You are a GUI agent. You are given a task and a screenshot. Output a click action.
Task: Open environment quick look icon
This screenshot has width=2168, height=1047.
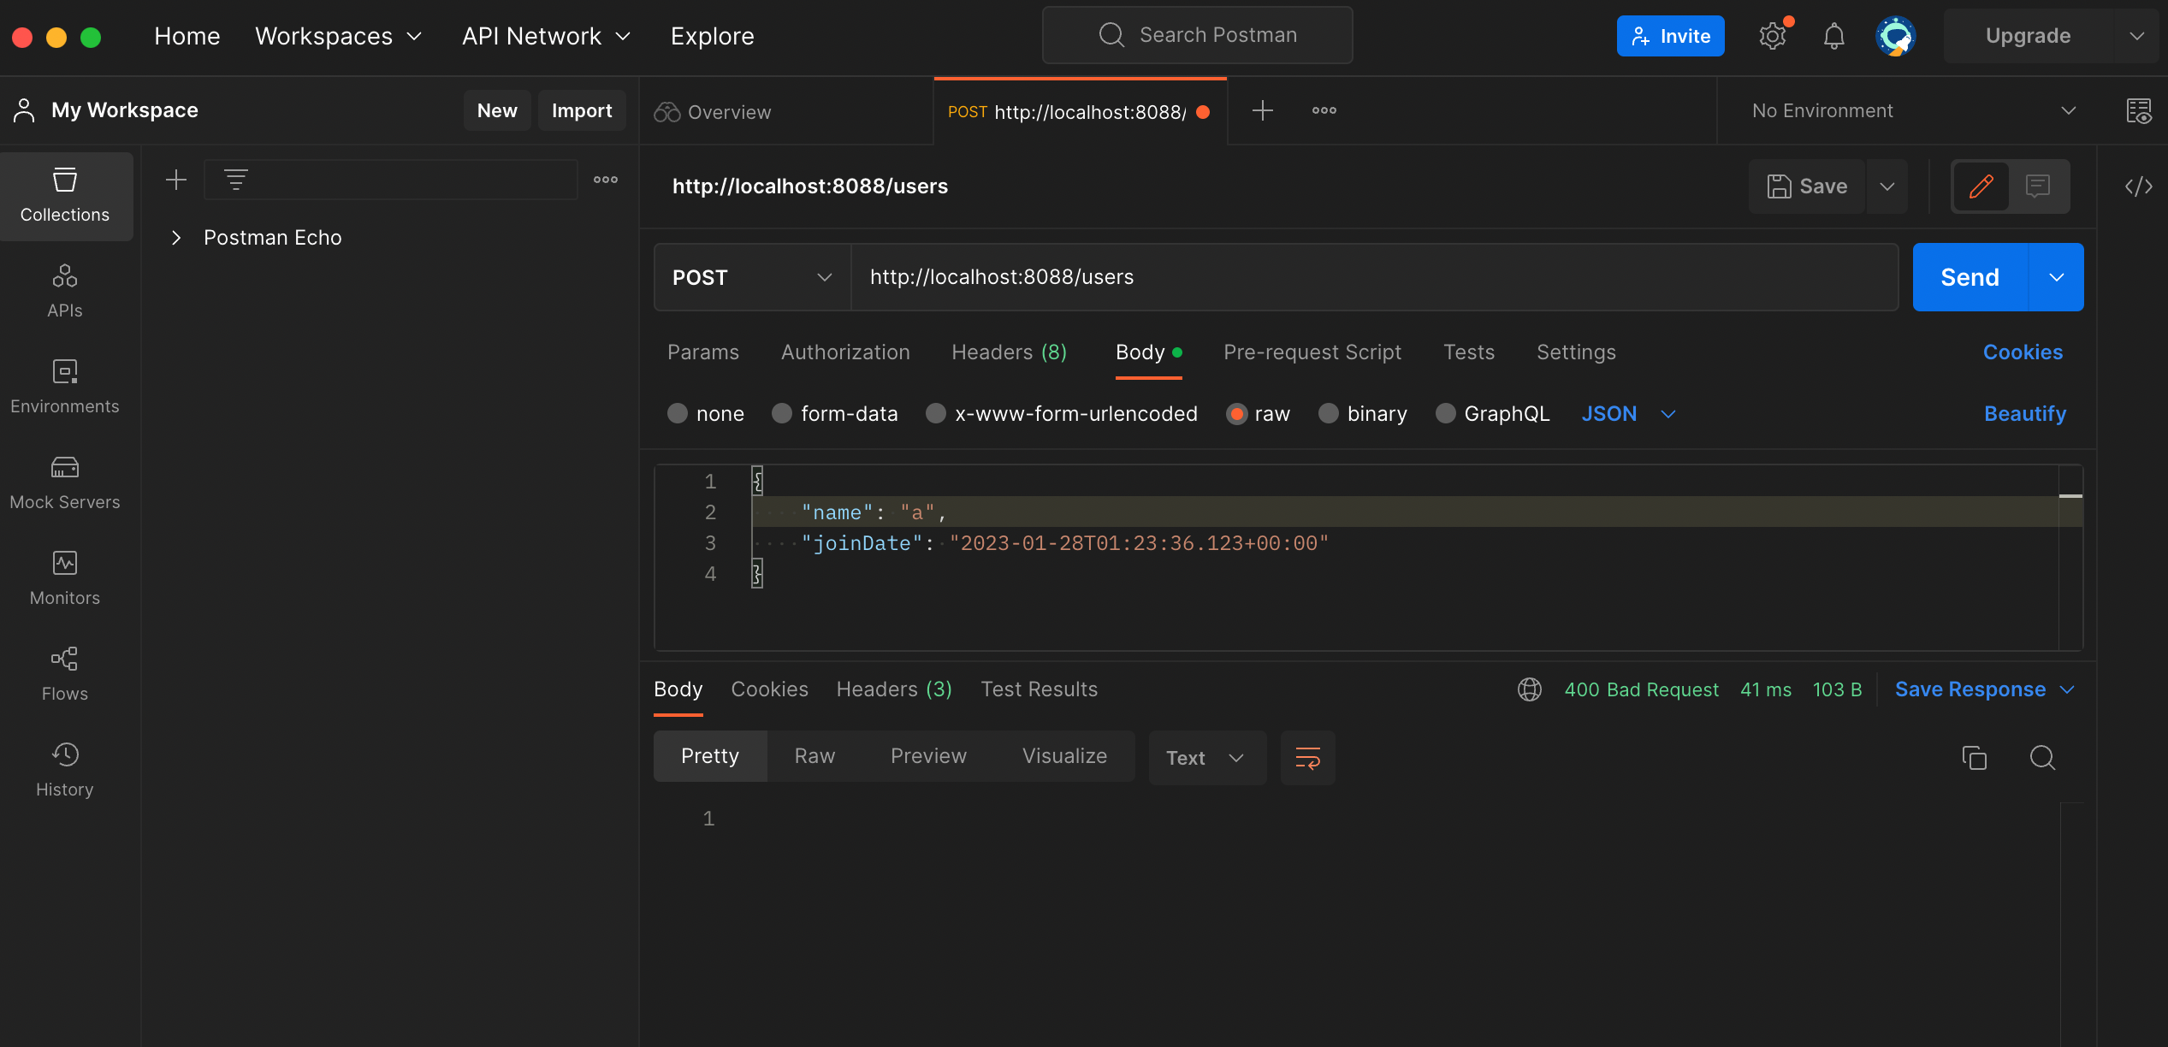(2139, 110)
